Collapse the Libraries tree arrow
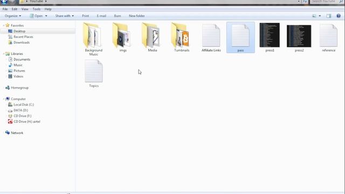 click(x=4, y=54)
